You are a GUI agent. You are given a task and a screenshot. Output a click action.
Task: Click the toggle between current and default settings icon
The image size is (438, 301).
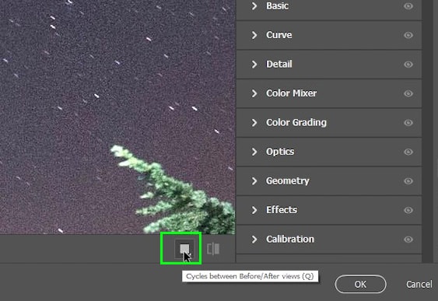tap(213, 249)
